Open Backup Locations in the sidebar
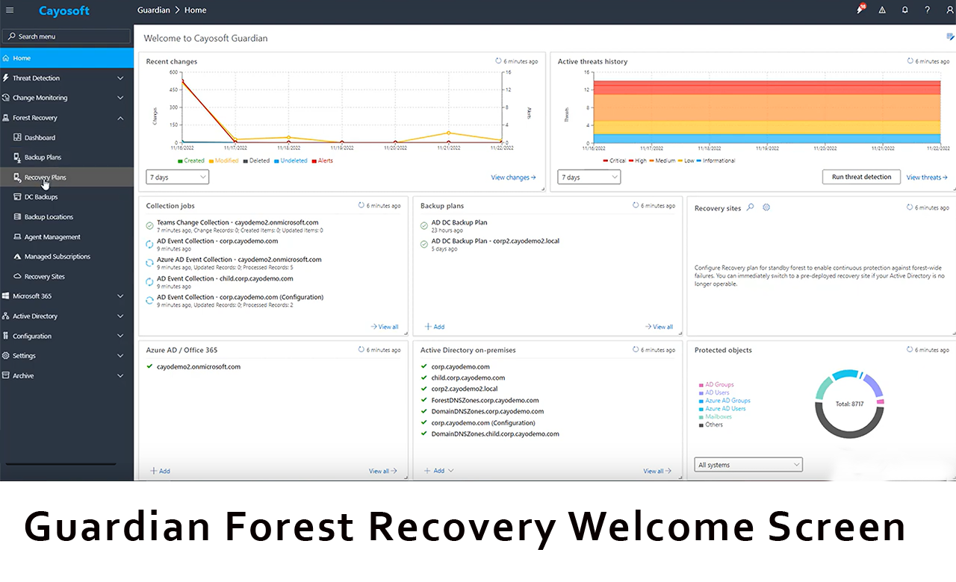956x582 pixels. point(67,217)
